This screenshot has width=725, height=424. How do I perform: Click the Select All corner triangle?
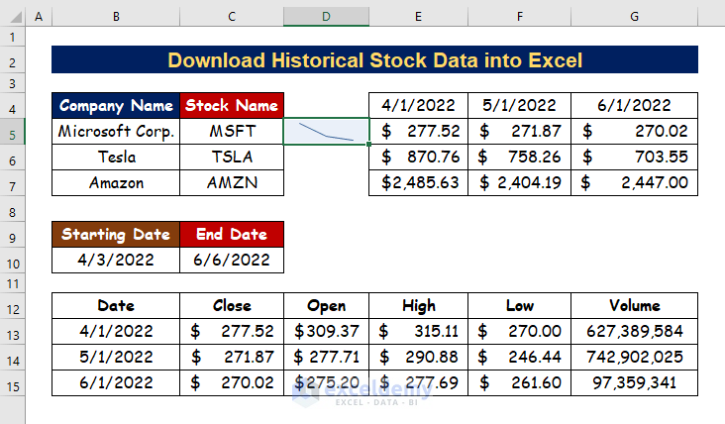click(x=12, y=18)
